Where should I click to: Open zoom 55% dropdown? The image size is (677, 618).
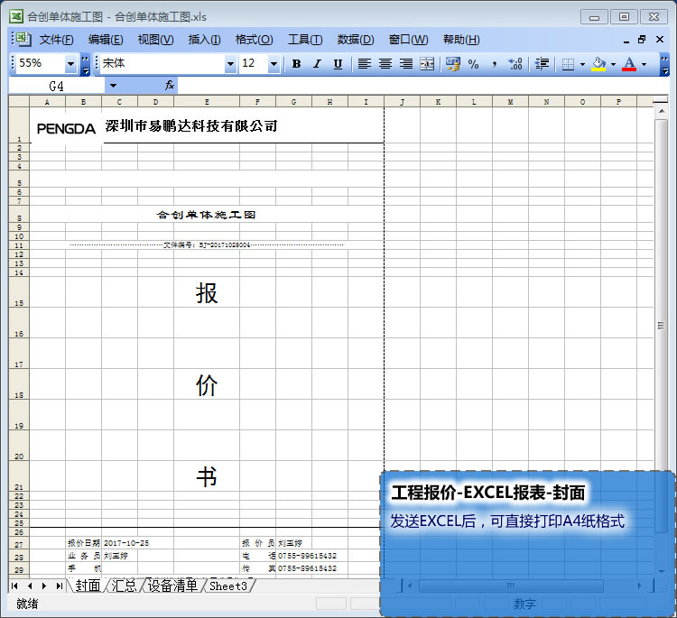click(x=70, y=64)
